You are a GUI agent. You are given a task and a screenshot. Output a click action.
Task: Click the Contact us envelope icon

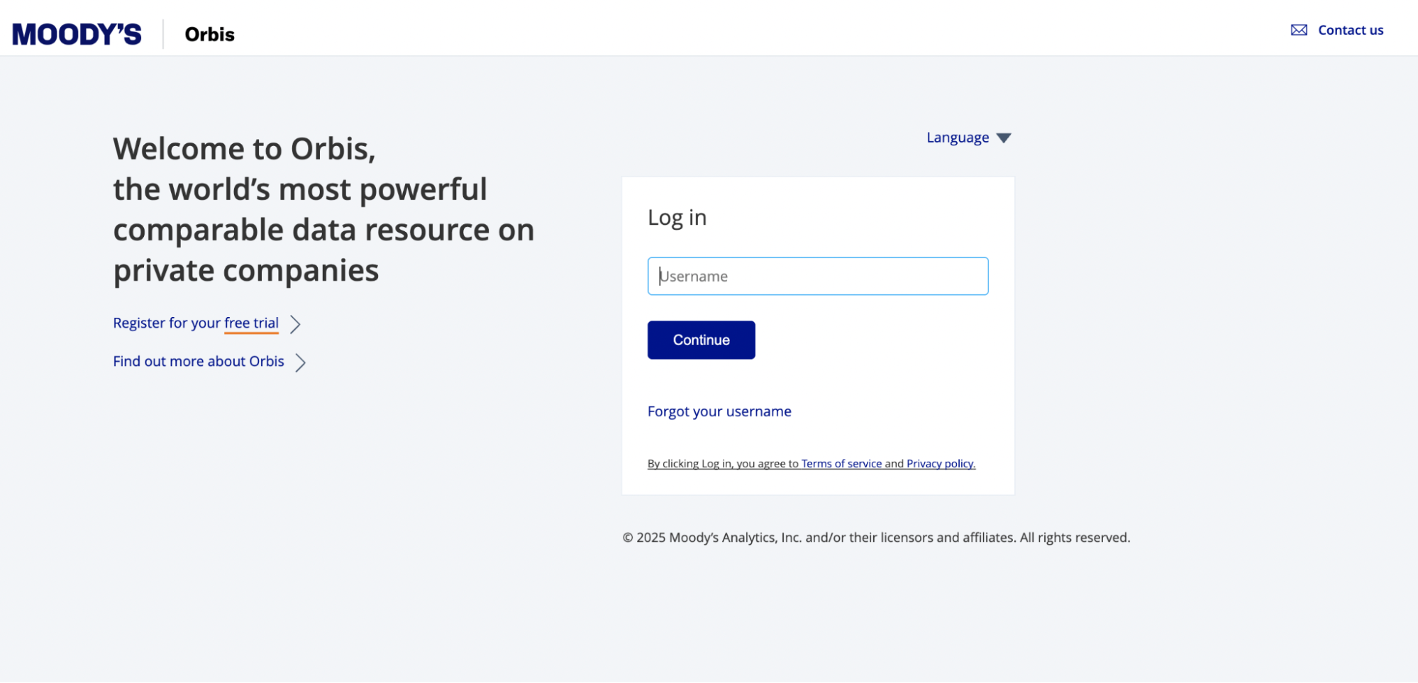coord(1299,30)
